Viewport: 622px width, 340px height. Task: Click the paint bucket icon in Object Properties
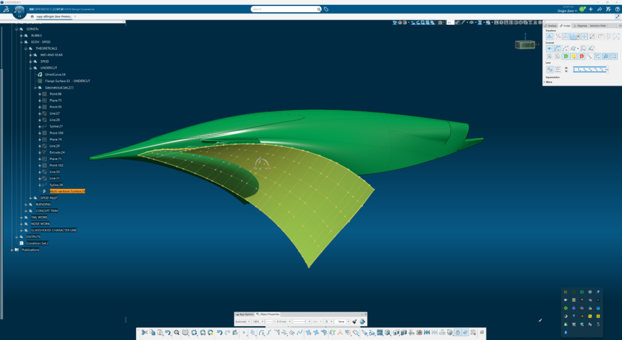(x=362, y=321)
